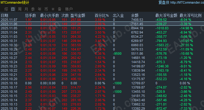Screen dimensions: 204x110
Task: Select the row dated 2025.10.27
Action: tap(102, 58)
